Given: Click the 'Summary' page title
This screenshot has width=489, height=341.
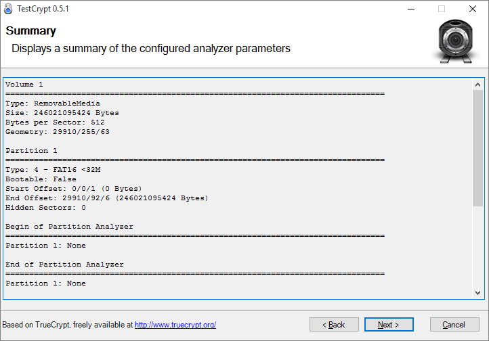Looking at the screenshot, I should (30, 30).
